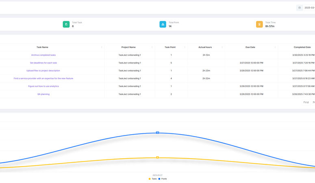Open Figure out how to use analytics link
Viewport: 315px width, 183px height.
click(x=43, y=86)
